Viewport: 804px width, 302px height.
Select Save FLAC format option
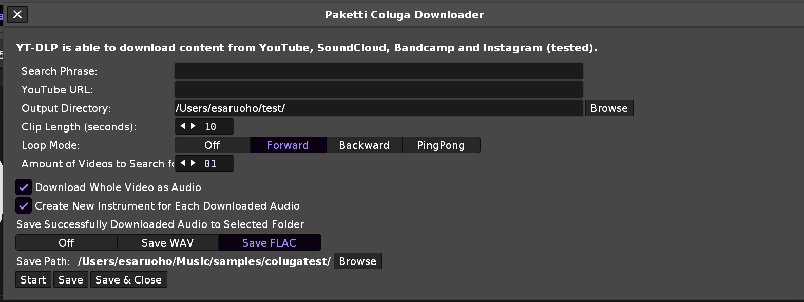click(x=270, y=243)
